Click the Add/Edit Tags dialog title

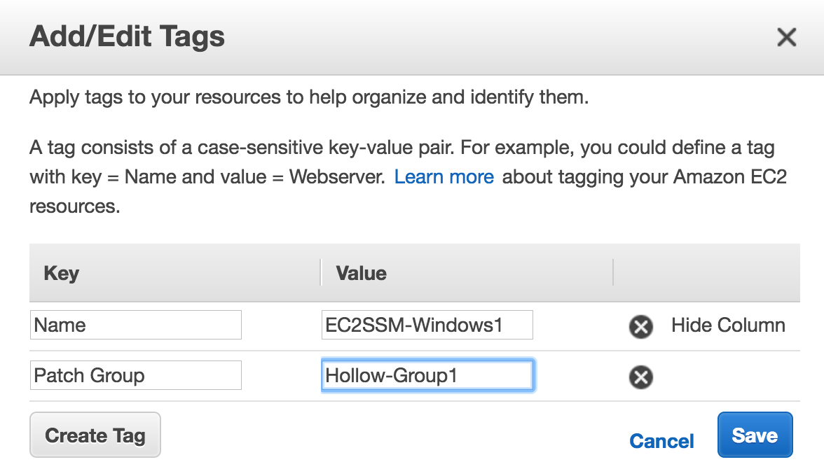click(127, 36)
